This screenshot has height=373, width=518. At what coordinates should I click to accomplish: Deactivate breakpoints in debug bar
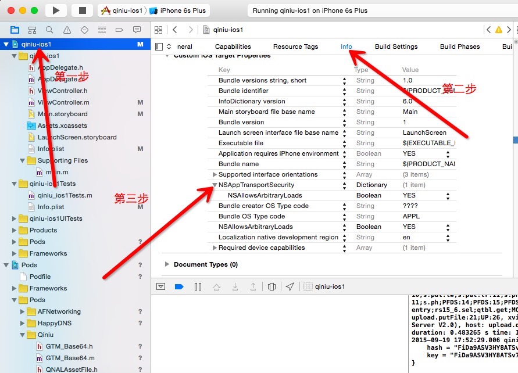click(x=179, y=286)
